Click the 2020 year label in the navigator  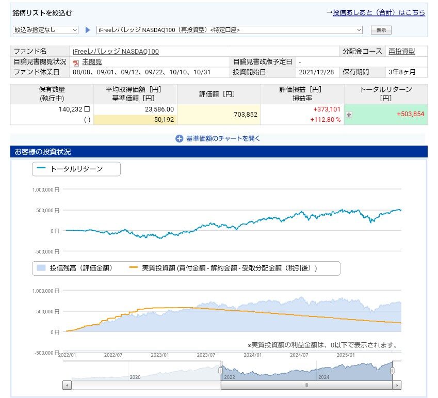click(135, 377)
